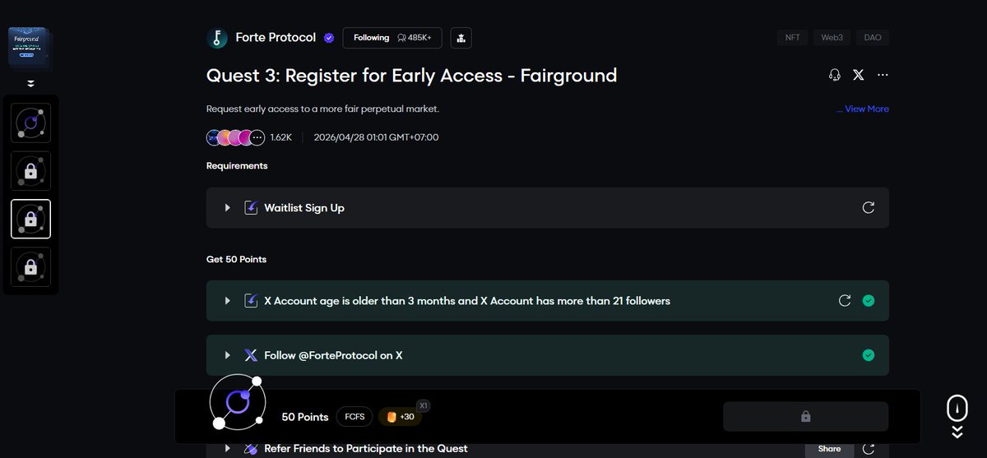Click the Waitlist Sign Up task icon
The width and height of the screenshot is (987, 458).
pos(252,208)
